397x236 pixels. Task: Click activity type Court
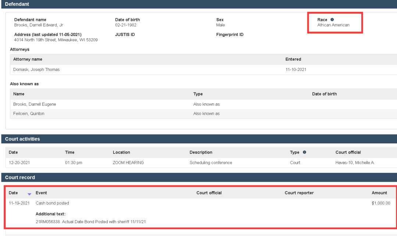295,162
